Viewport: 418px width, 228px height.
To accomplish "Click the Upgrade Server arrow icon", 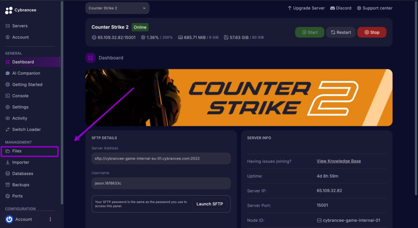I will tap(289, 8).
